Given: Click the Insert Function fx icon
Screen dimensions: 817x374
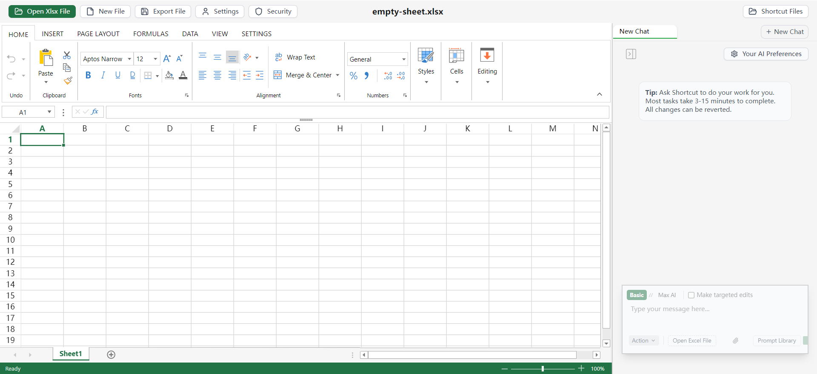Looking at the screenshot, I should pyautogui.click(x=95, y=112).
